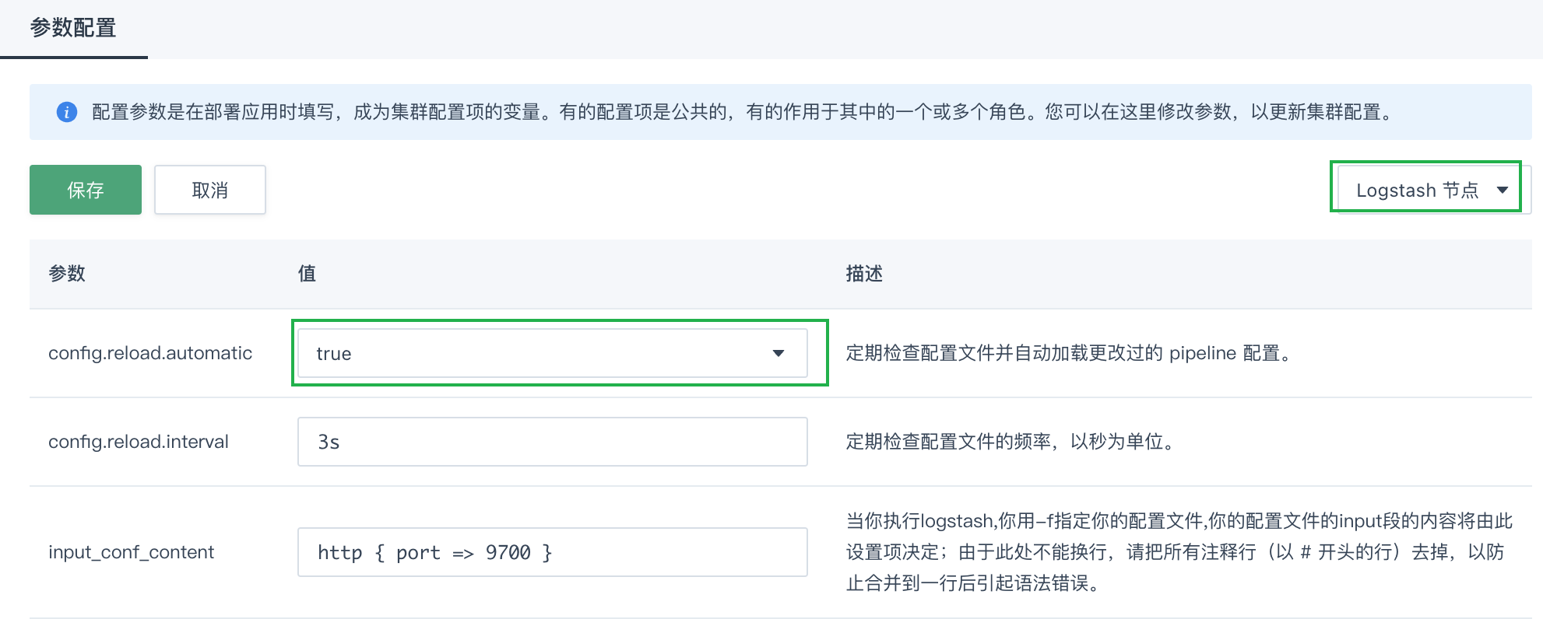
Task: Click the 保存 button to save parameters
Action: 85,189
